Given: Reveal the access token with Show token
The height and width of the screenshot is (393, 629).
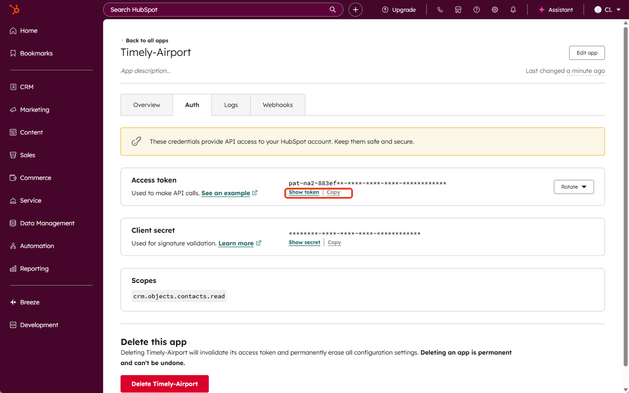Looking at the screenshot, I should click(x=304, y=193).
